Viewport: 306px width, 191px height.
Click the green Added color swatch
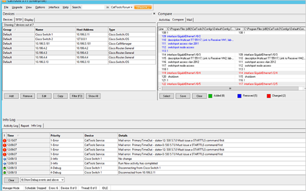pyautogui.click(x=210, y=96)
